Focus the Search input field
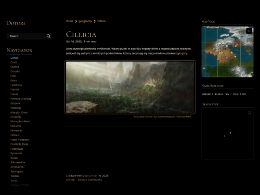This screenshot has height=195, width=260. pos(29,36)
